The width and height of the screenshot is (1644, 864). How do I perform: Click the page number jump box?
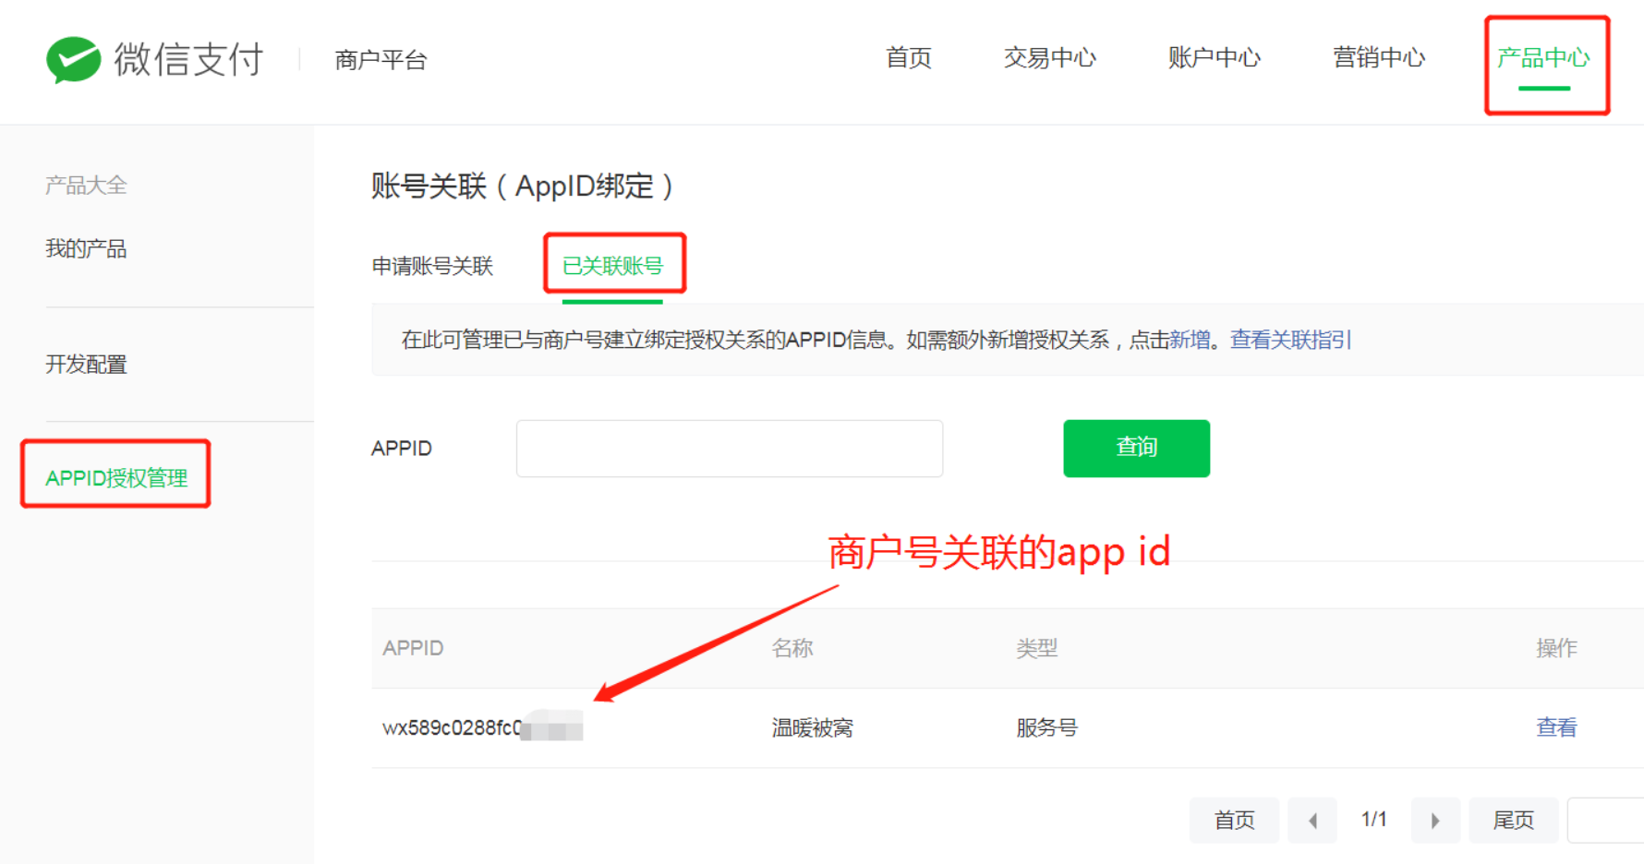coord(1605,821)
